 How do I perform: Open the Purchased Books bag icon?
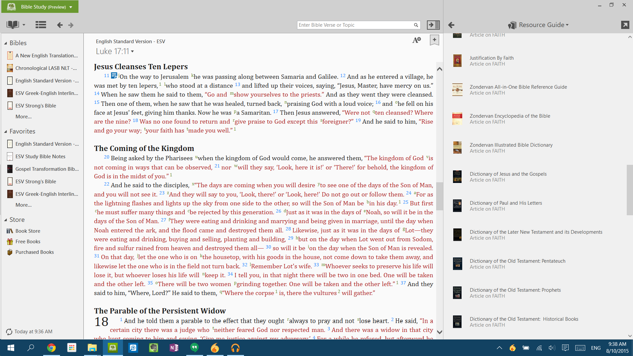10,252
